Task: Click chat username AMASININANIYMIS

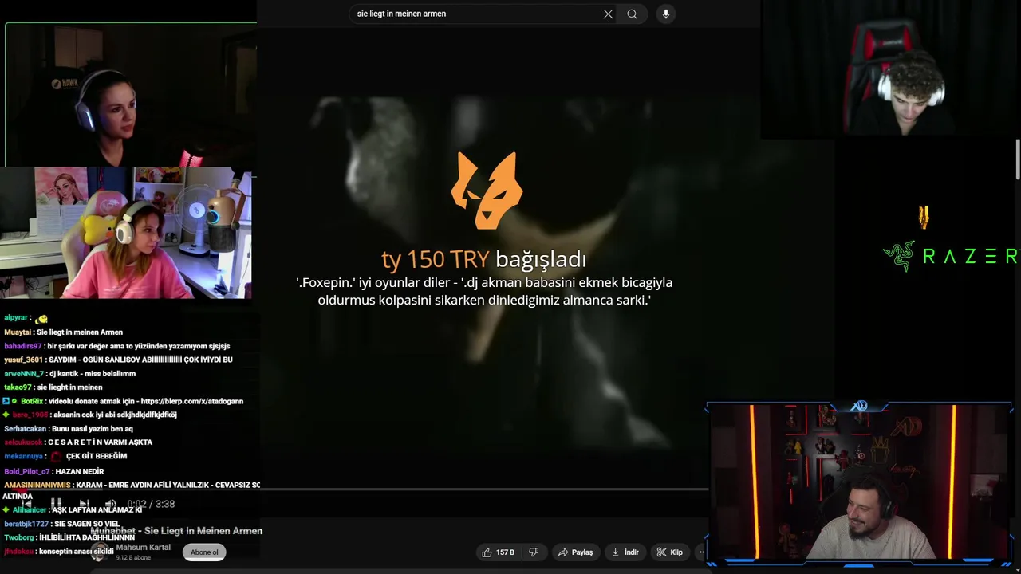Action: (x=37, y=485)
